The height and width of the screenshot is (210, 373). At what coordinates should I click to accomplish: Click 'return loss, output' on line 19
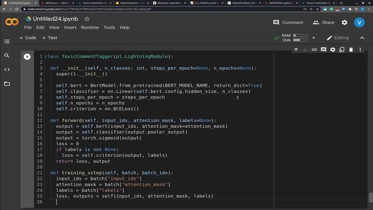(x=83, y=161)
